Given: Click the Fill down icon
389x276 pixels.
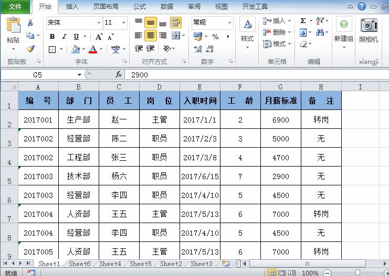Looking at the screenshot, I should pos(303,32).
